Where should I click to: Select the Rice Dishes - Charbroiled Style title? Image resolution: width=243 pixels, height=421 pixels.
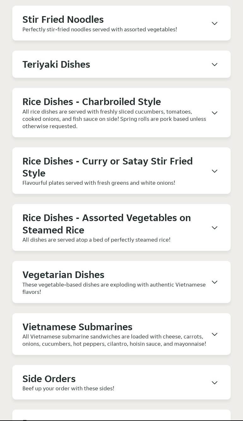92,102
